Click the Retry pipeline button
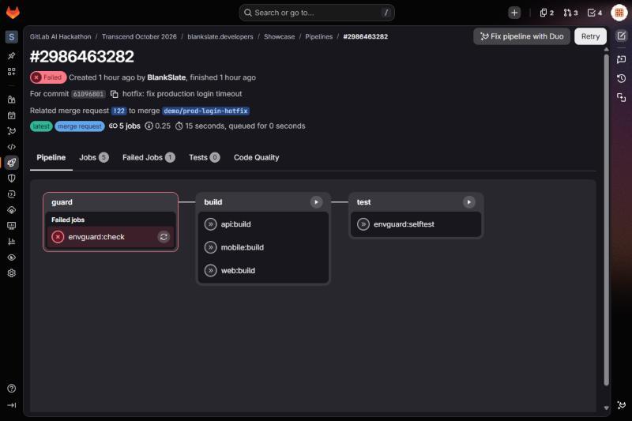The width and height of the screenshot is (632, 421). 590,36
